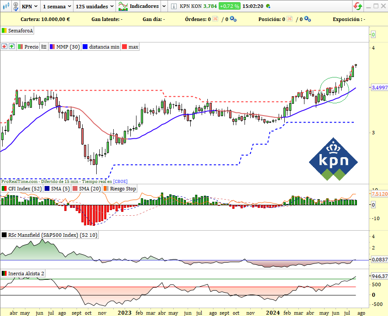
Task: Click the 'Cartera: 10.000,00 €' text
Action: [x=45, y=19]
